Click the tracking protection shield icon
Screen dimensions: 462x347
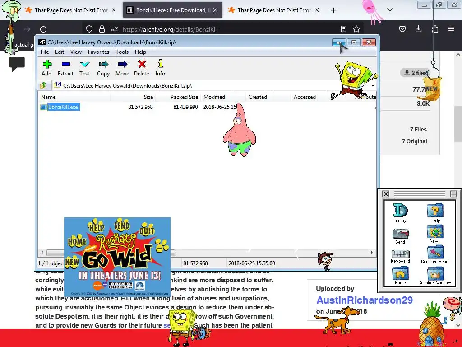tap(89, 29)
